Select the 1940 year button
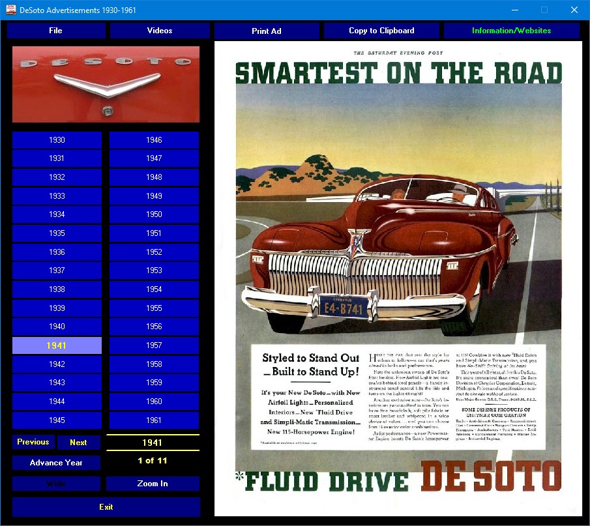 tap(57, 327)
